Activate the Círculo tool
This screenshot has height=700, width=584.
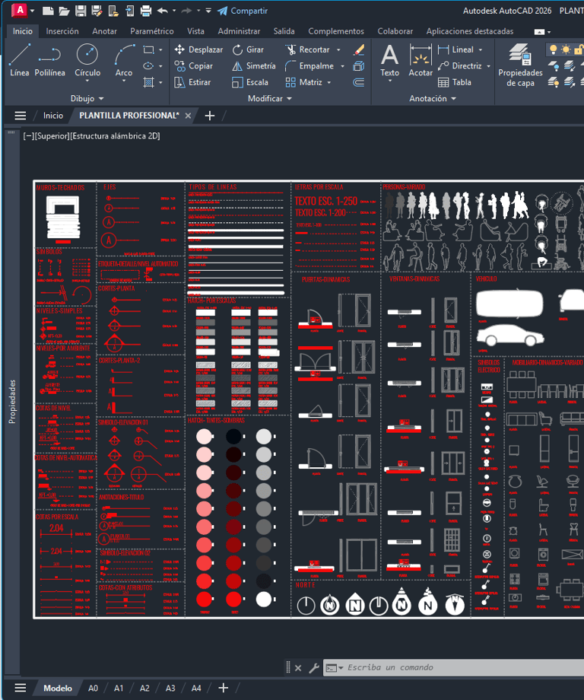point(87,60)
